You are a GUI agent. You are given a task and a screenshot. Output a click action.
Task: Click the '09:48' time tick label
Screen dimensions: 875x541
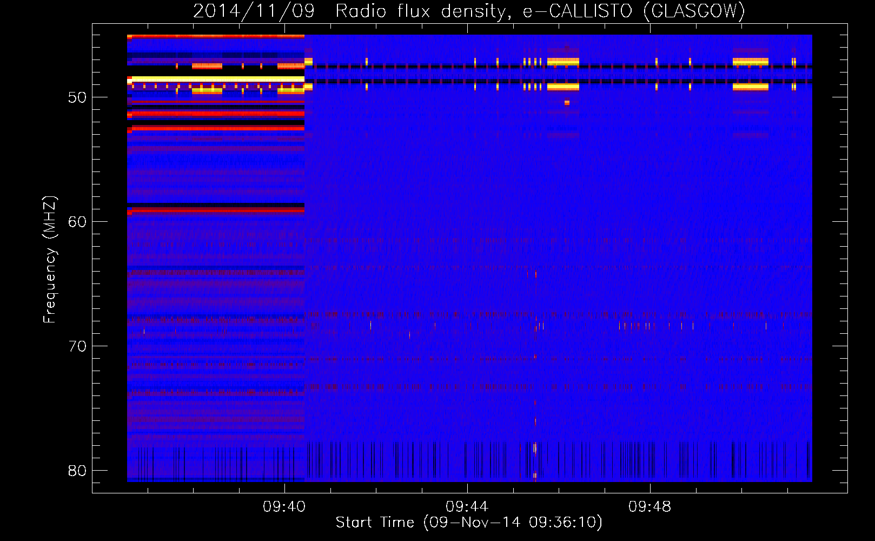click(650, 507)
